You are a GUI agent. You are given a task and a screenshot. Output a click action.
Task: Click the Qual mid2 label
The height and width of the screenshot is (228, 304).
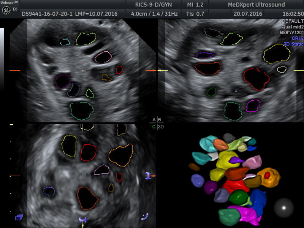(x=293, y=27)
